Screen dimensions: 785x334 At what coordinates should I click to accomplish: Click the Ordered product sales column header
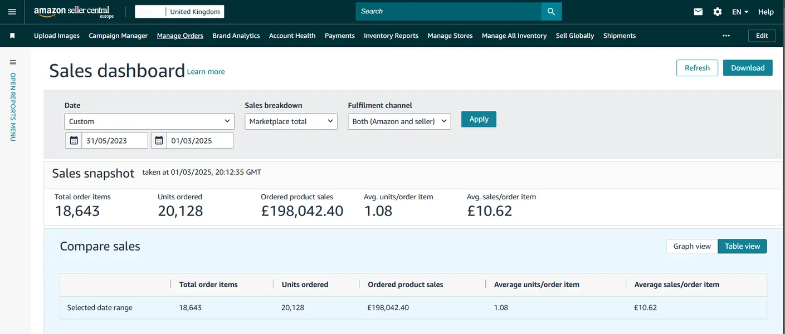[406, 284]
